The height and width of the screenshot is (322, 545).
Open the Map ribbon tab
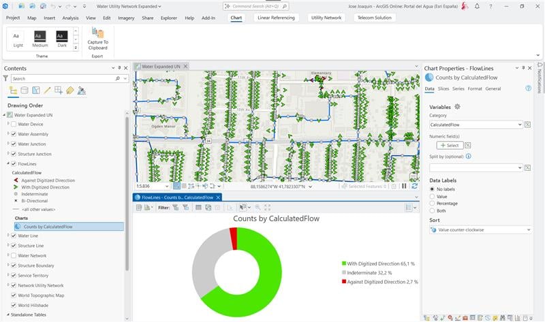click(x=31, y=18)
